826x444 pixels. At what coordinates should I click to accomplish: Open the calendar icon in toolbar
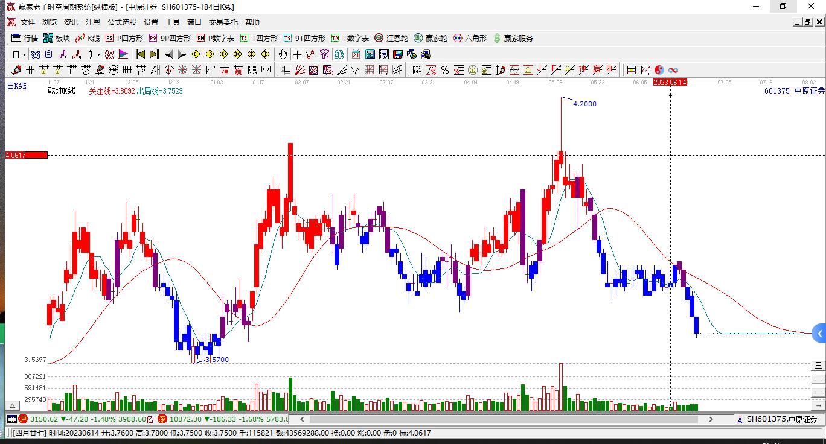pos(356,54)
